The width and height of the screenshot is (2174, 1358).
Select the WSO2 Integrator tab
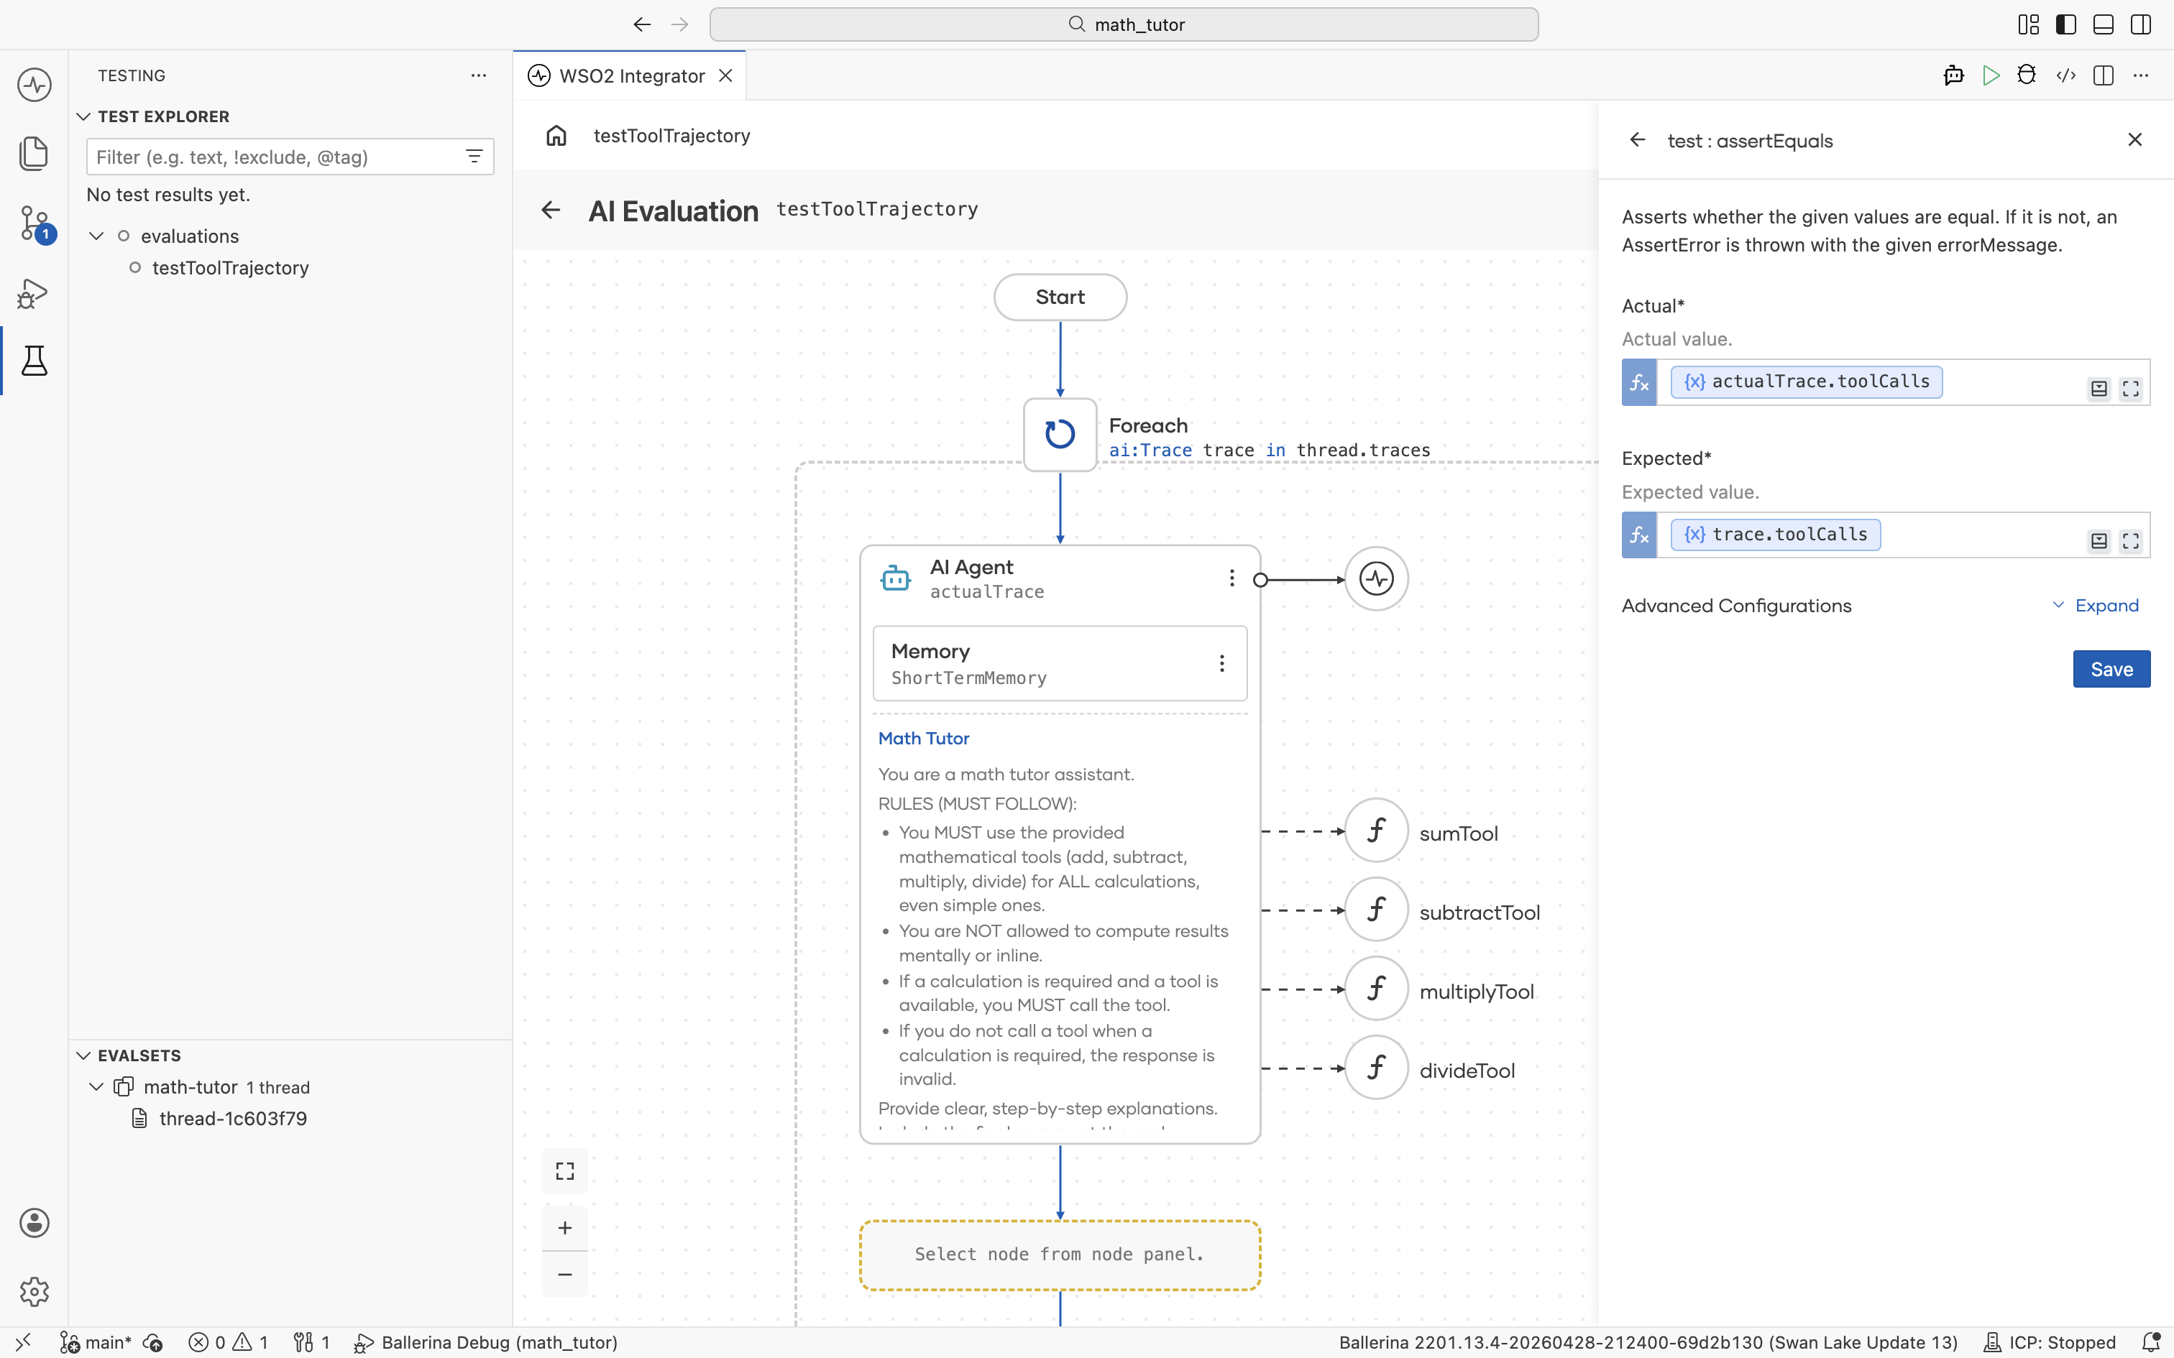pos(630,75)
